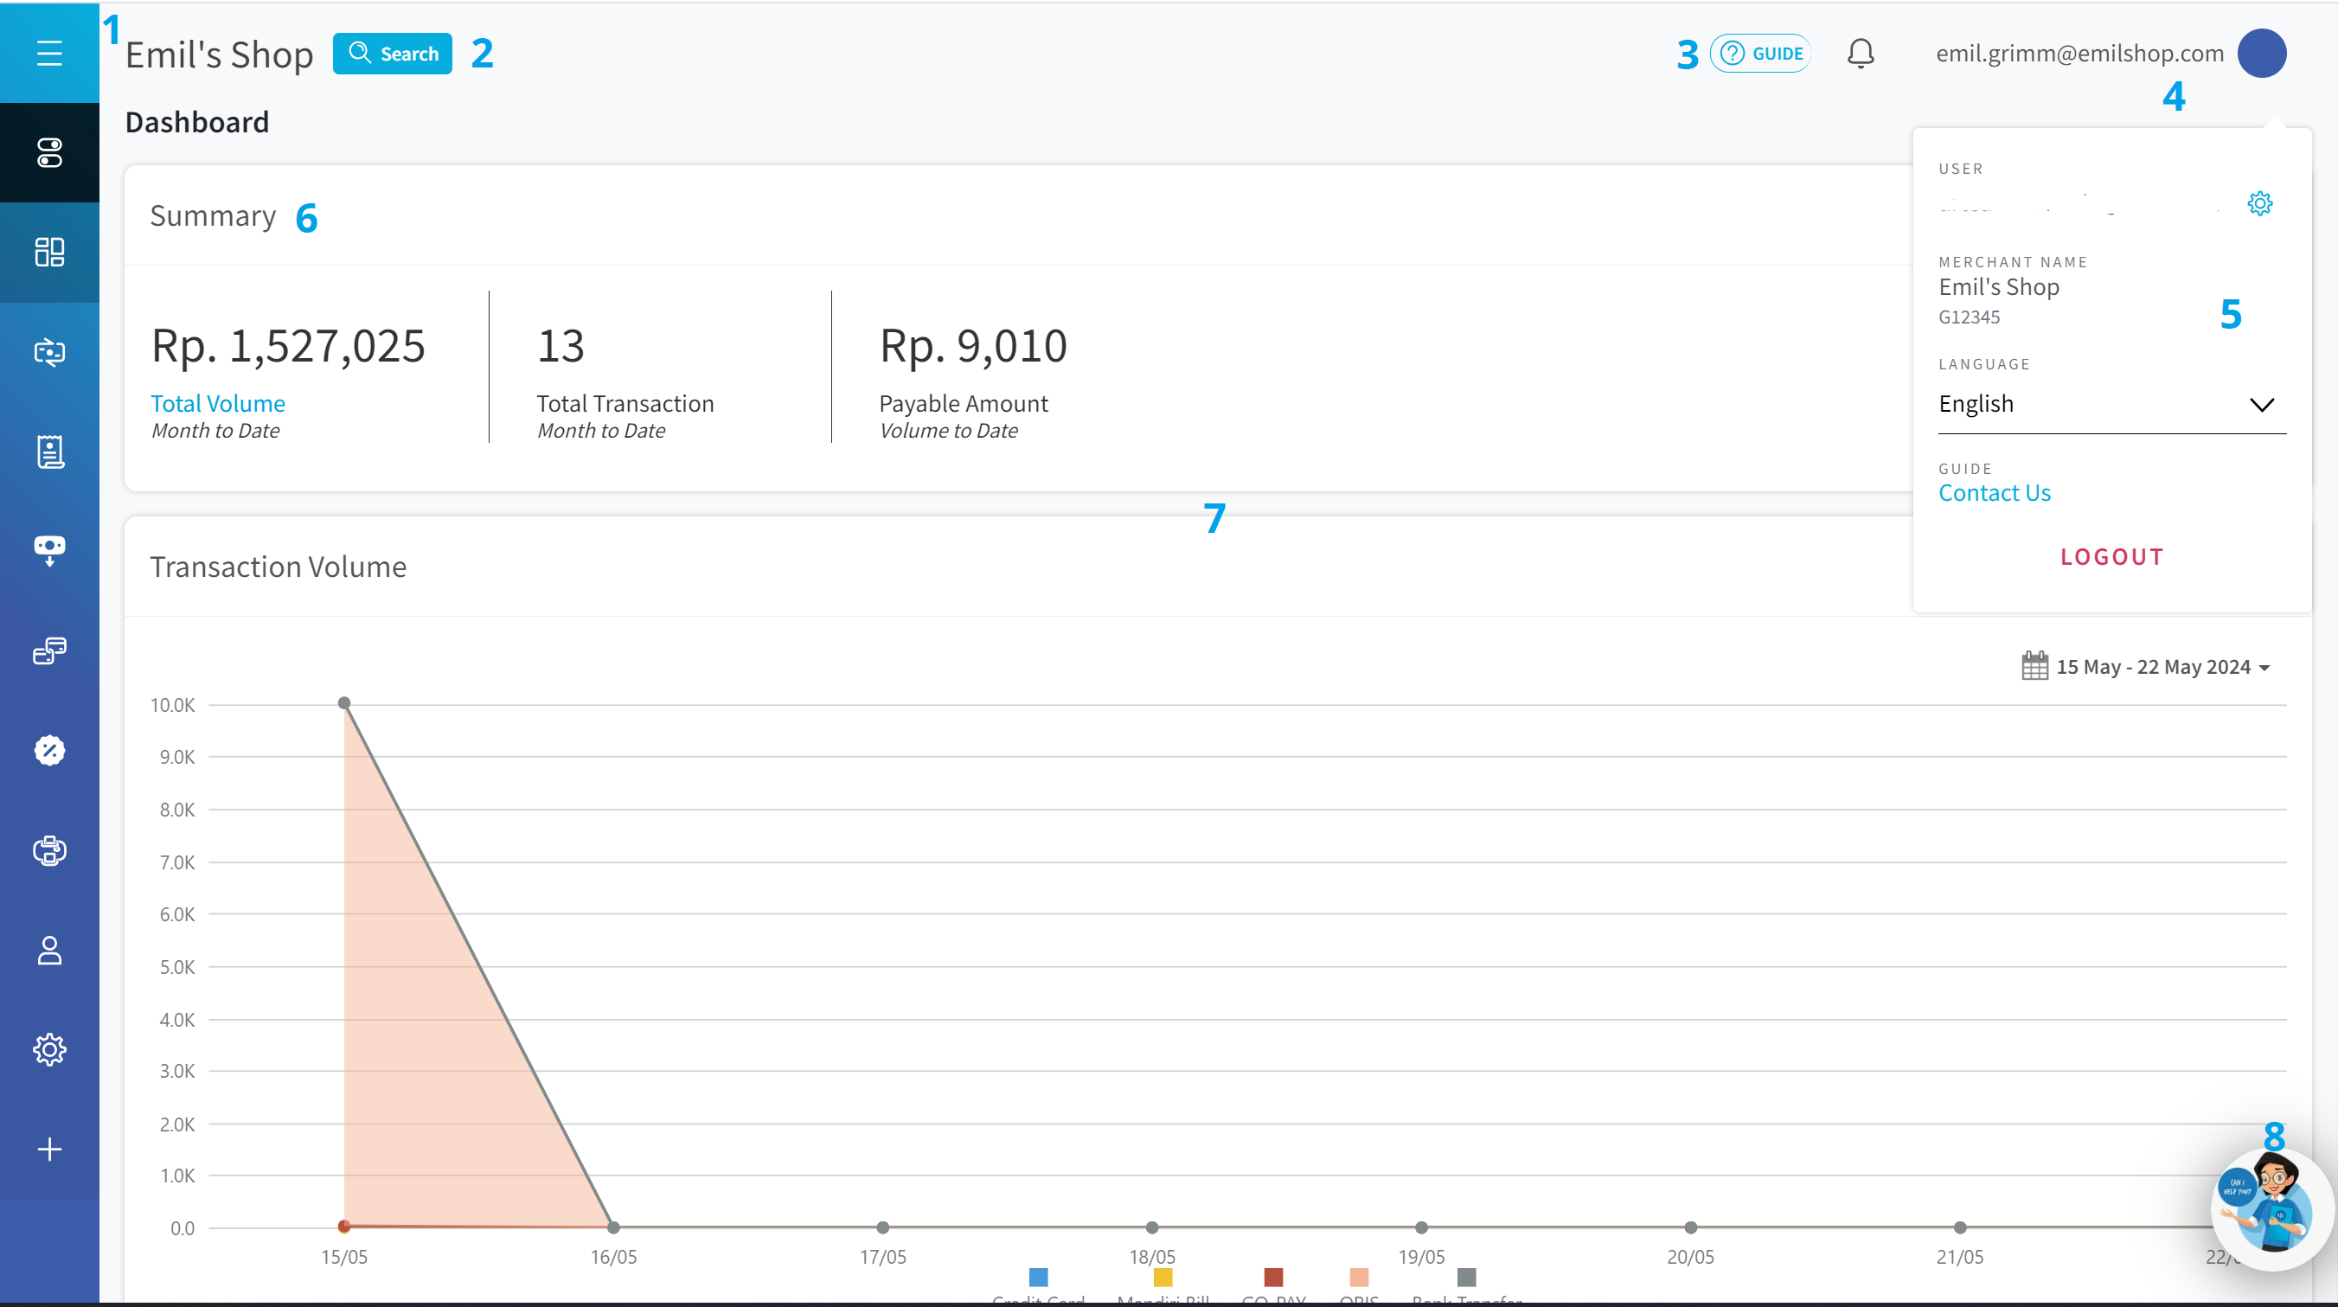Click the plus icon in sidebar
Image resolution: width=2338 pixels, height=1307 pixels.
pos(49,1149)
